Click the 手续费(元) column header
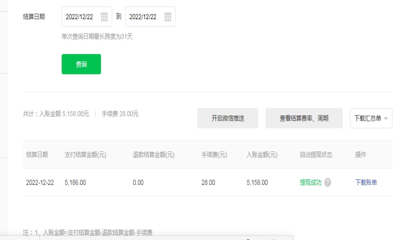Image resolution: width=414 pixels, height=240 pixels. (x=214, y=155)
